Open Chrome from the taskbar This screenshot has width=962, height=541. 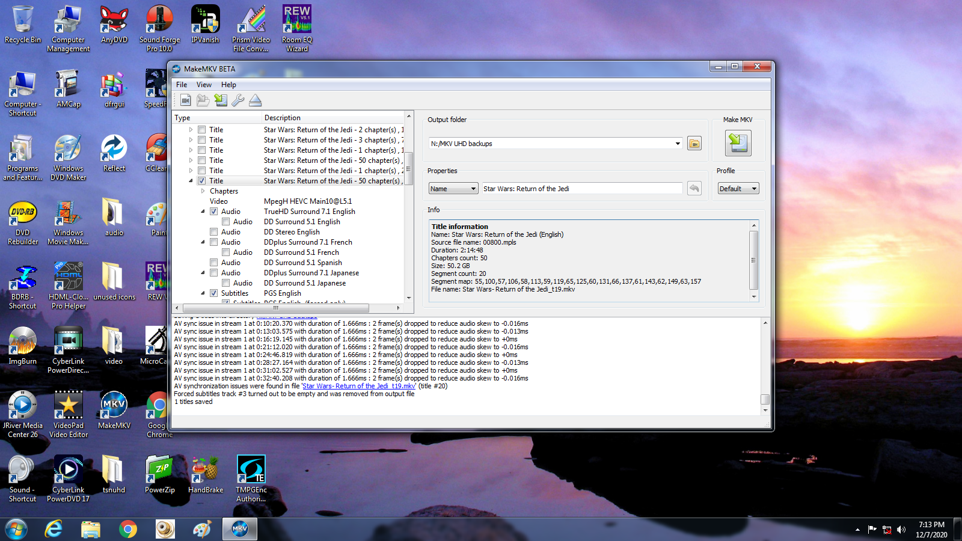point(128,529)
